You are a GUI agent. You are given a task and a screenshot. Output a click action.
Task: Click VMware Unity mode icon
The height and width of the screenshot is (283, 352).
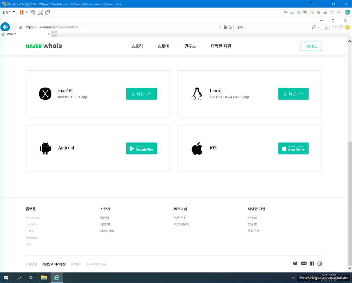coord(48,12)
